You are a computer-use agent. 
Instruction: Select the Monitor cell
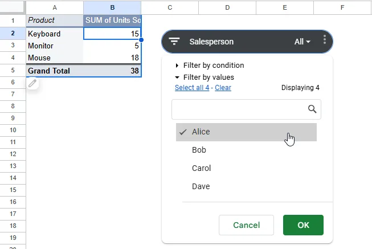point(55,46)
